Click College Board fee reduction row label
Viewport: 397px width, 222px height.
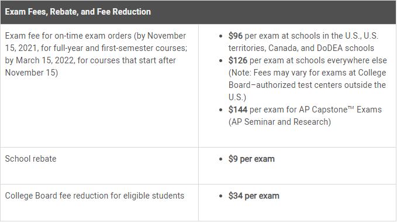click(95, 196)
